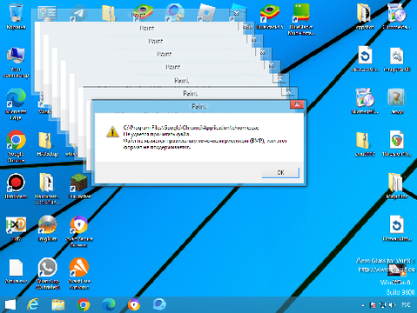Select the document with the green-red logo

click(x=397, y=143)
